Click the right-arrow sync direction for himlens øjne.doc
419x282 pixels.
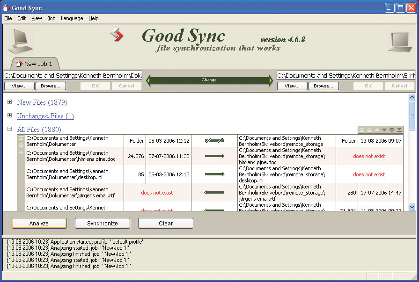tap(214, 156)
